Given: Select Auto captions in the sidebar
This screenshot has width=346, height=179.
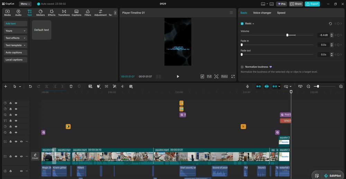Looking at the screenshot, I should click(x=16, y=53).
